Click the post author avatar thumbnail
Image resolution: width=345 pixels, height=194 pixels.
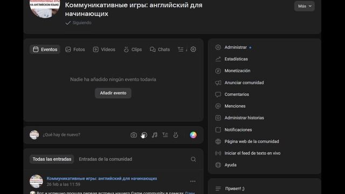36,181
